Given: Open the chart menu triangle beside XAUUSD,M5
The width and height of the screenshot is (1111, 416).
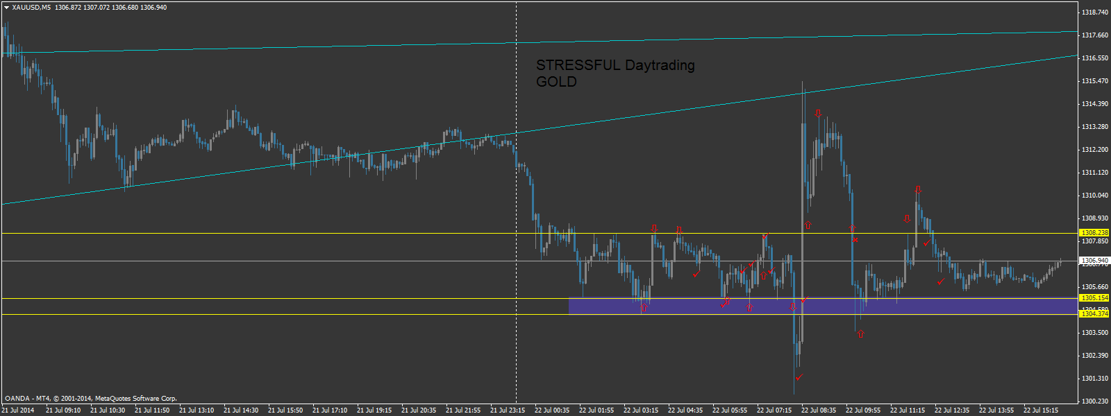Looking at the screenshot, I should 6,8.
